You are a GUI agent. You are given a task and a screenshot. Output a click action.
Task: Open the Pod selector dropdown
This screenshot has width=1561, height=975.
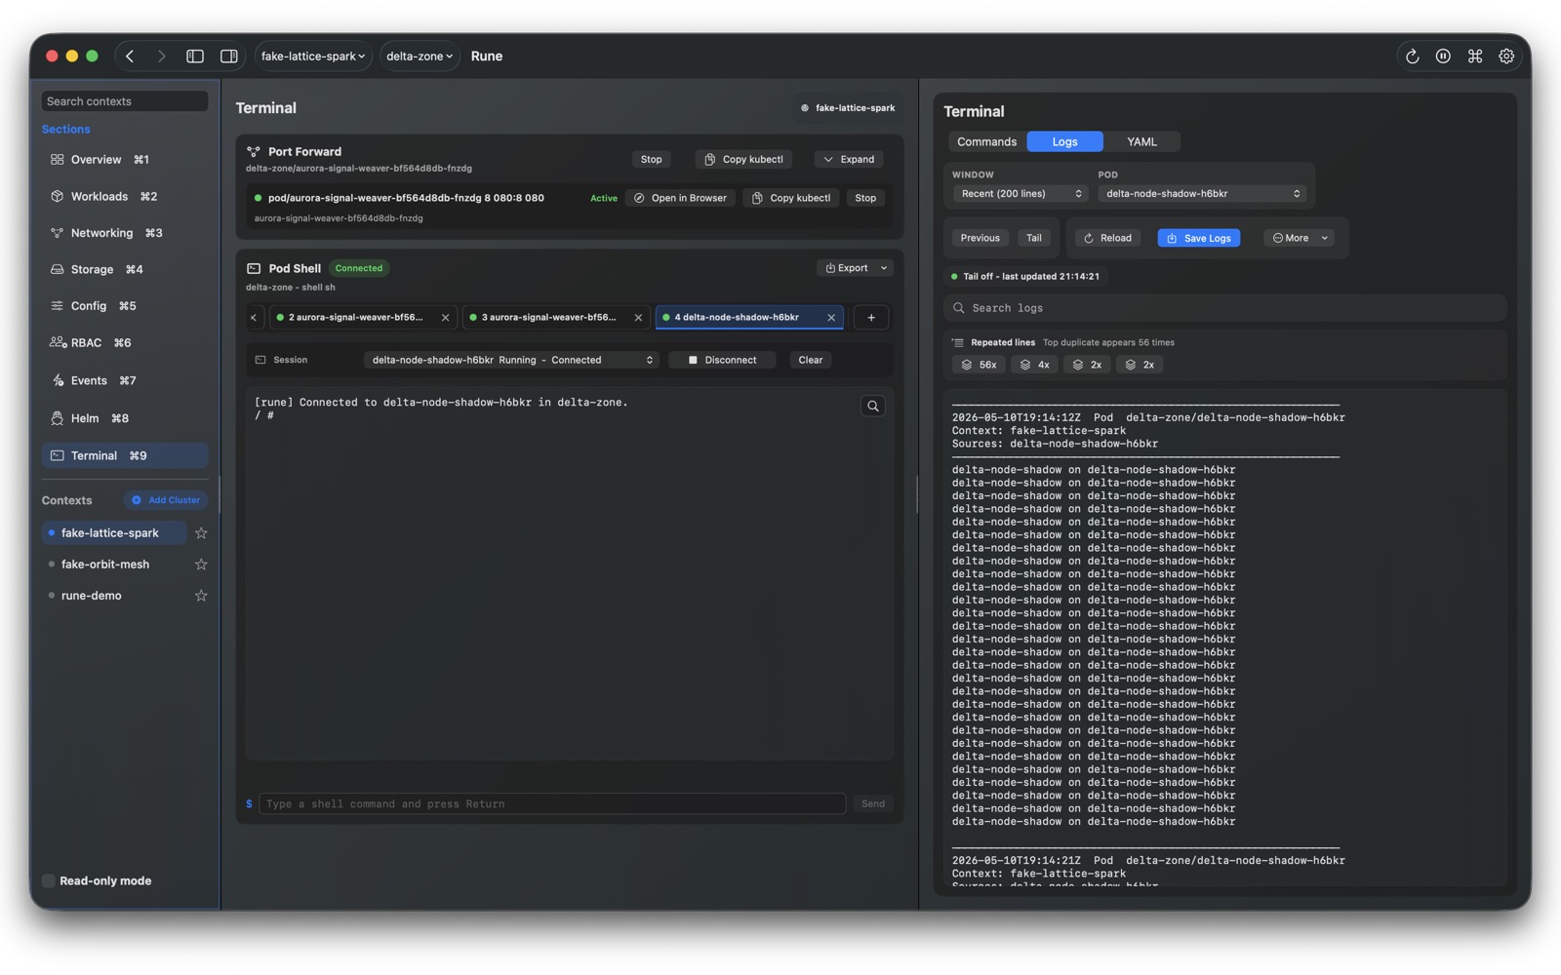(1202, 194)
